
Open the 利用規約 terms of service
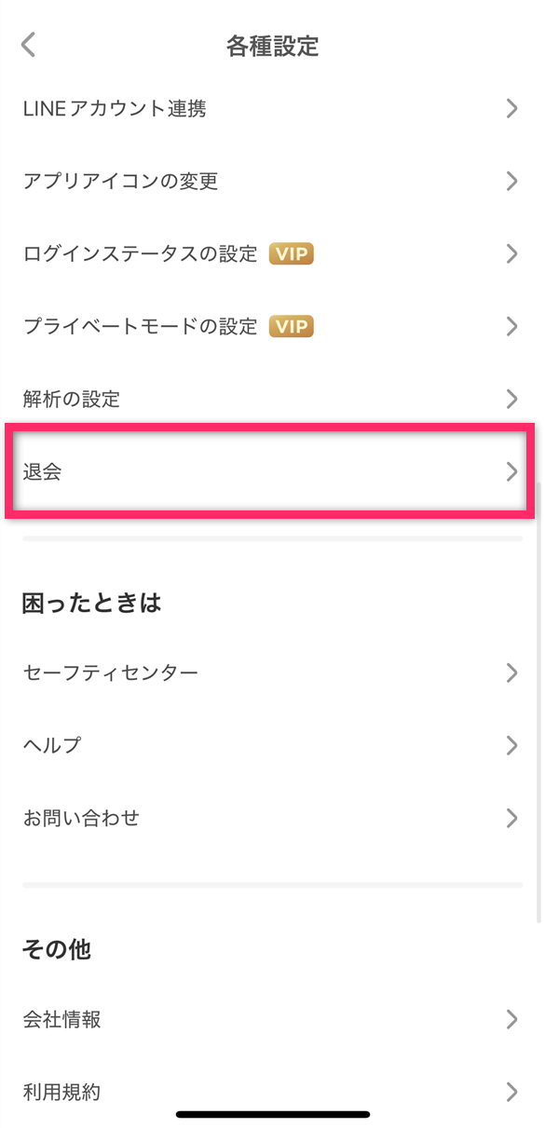(61, 1092)
